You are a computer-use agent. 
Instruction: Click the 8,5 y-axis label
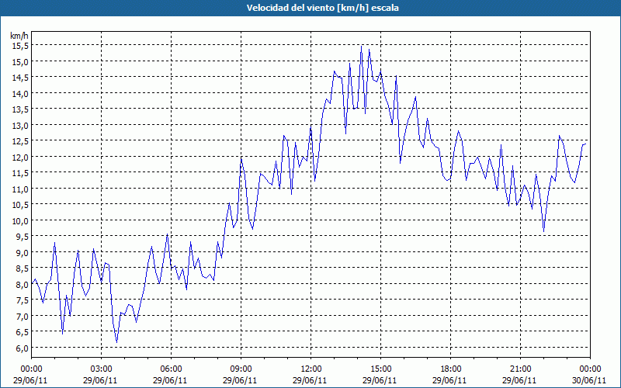coord(23,268)
